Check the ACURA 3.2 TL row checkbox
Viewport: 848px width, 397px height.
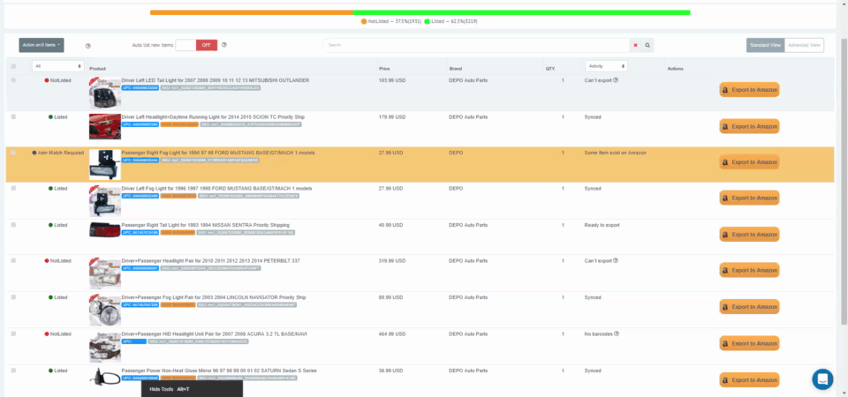click(x=13, y=333)
